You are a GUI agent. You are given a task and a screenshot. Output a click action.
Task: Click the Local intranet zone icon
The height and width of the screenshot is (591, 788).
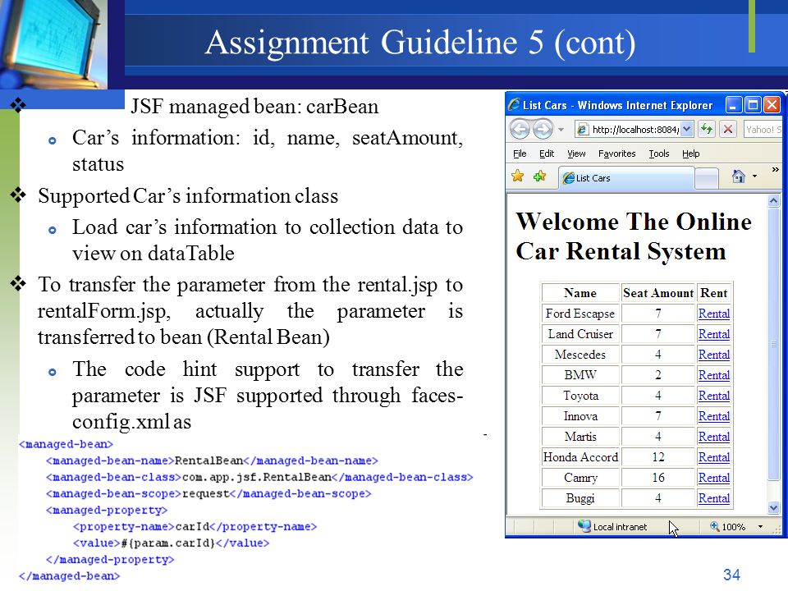coord(584,525)
